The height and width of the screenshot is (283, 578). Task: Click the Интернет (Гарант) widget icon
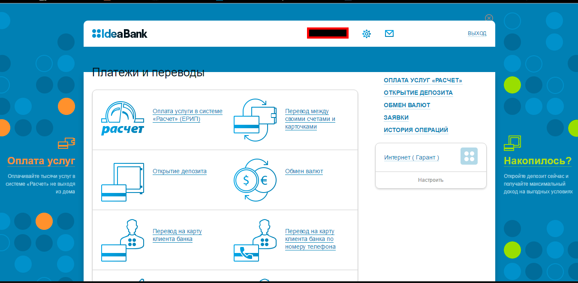pyautogui.click(x=469, y=157)
